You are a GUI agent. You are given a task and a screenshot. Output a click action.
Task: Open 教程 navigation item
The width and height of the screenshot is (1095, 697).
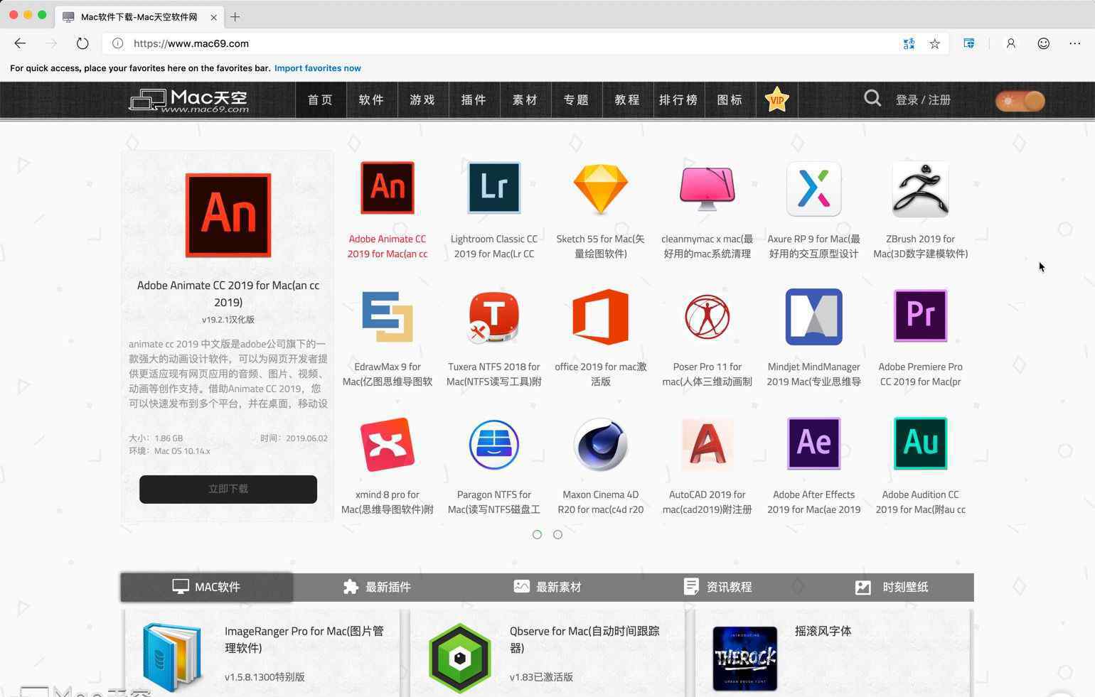coord(627,99)
